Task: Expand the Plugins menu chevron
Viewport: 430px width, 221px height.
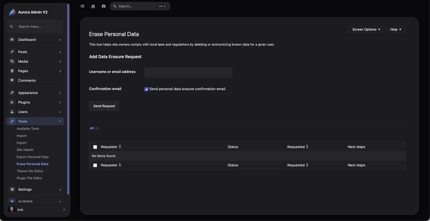Action: click(x=60, y=103)
